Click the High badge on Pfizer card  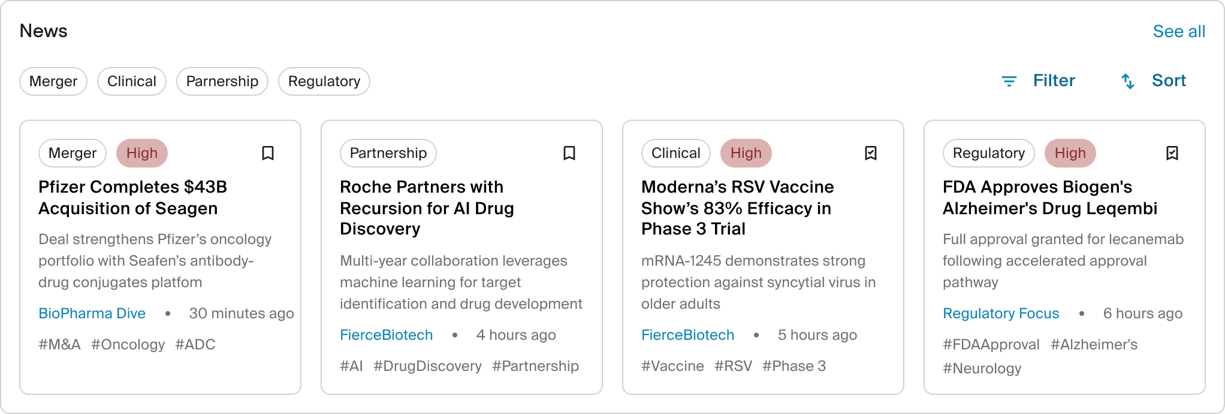(x=142, y=153)
